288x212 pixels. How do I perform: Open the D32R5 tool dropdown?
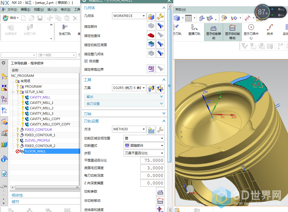click(129, 88)
